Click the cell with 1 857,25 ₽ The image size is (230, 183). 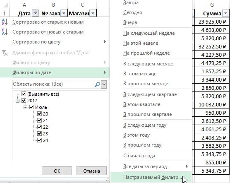pos(212,71)
